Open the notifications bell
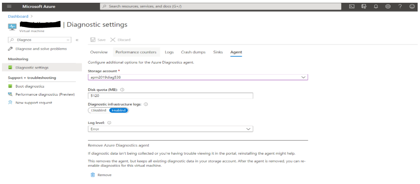 click(376, 6)
